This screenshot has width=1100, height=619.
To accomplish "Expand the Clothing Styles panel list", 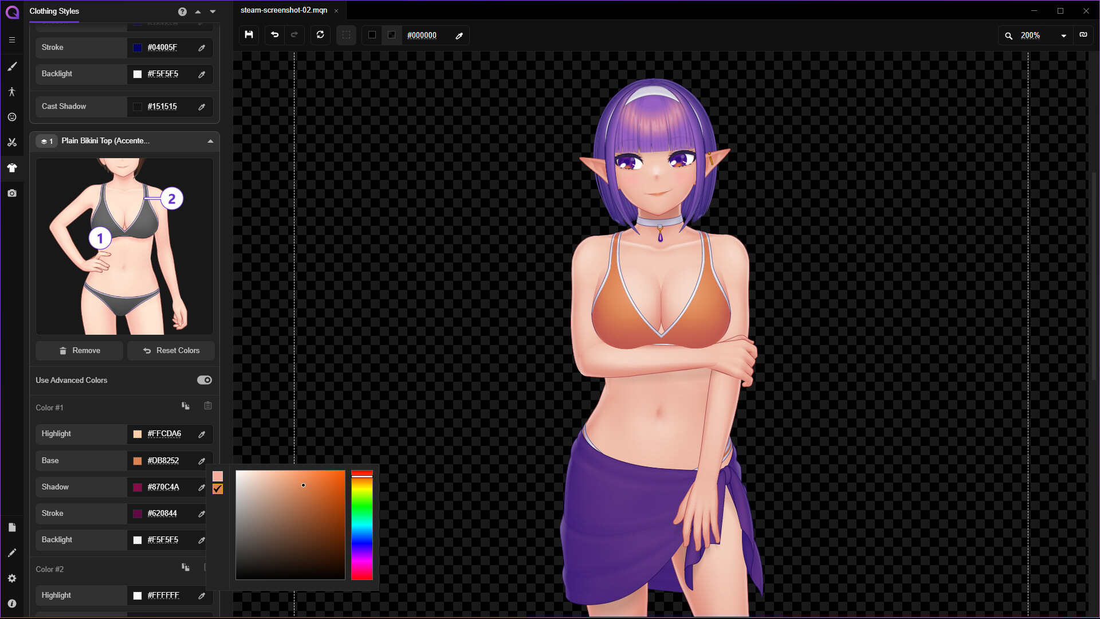I will click(x=213, y=11).
